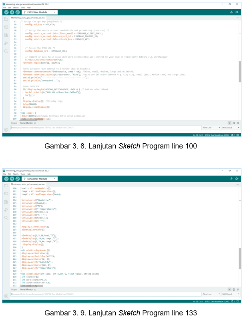Open Search sidebar icon in Gambar 3.8 window
The image size is (243, 319).
click(6, 51)
